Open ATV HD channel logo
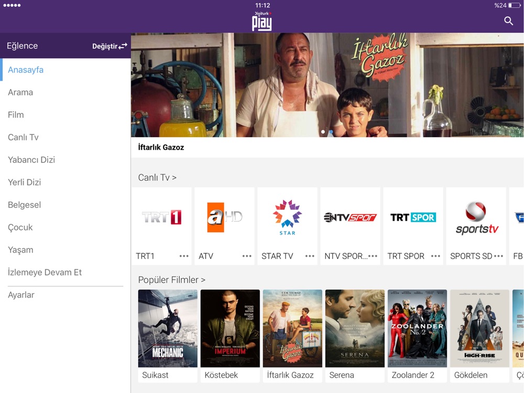This screenshot has height=393, width=524. coord(225,217)
